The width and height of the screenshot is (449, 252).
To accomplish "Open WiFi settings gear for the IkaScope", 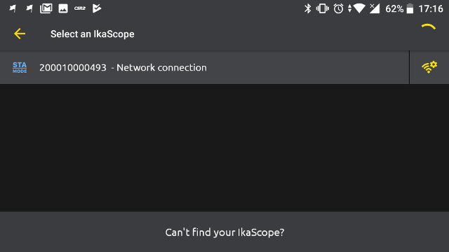I will (x=429, y=67).
